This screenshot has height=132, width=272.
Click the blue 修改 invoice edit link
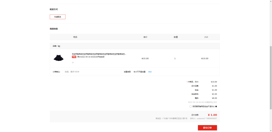click(150, 72)
